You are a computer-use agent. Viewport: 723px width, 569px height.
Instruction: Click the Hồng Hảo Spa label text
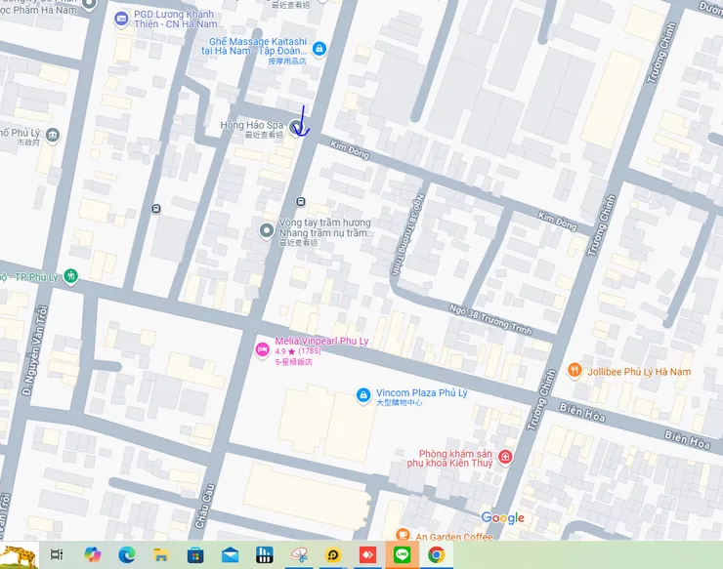coord(252,125)
